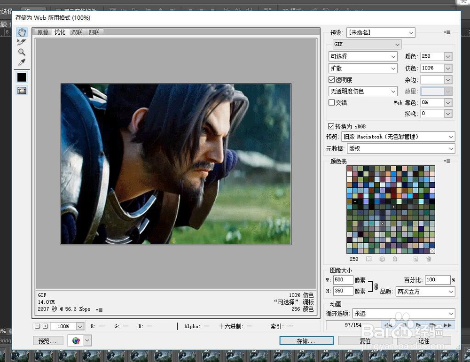
Task: Click the W width field showing 500
Action: click(x=343, y=280)
